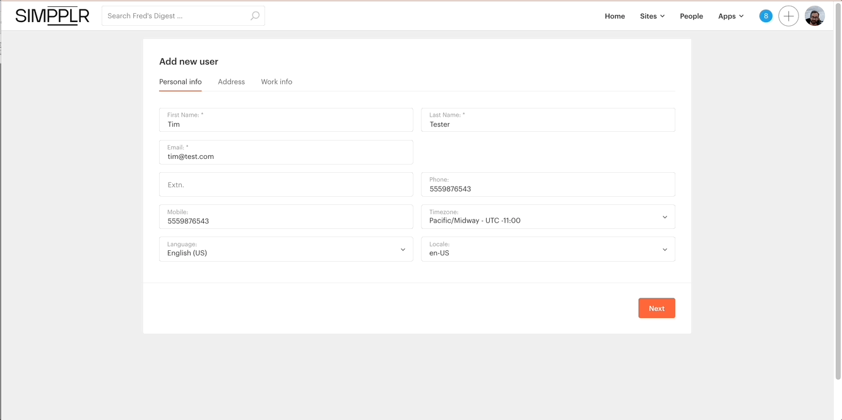Switch to the Address tab
The height and width of the screenshot is (420, 842).
point(231,82)
